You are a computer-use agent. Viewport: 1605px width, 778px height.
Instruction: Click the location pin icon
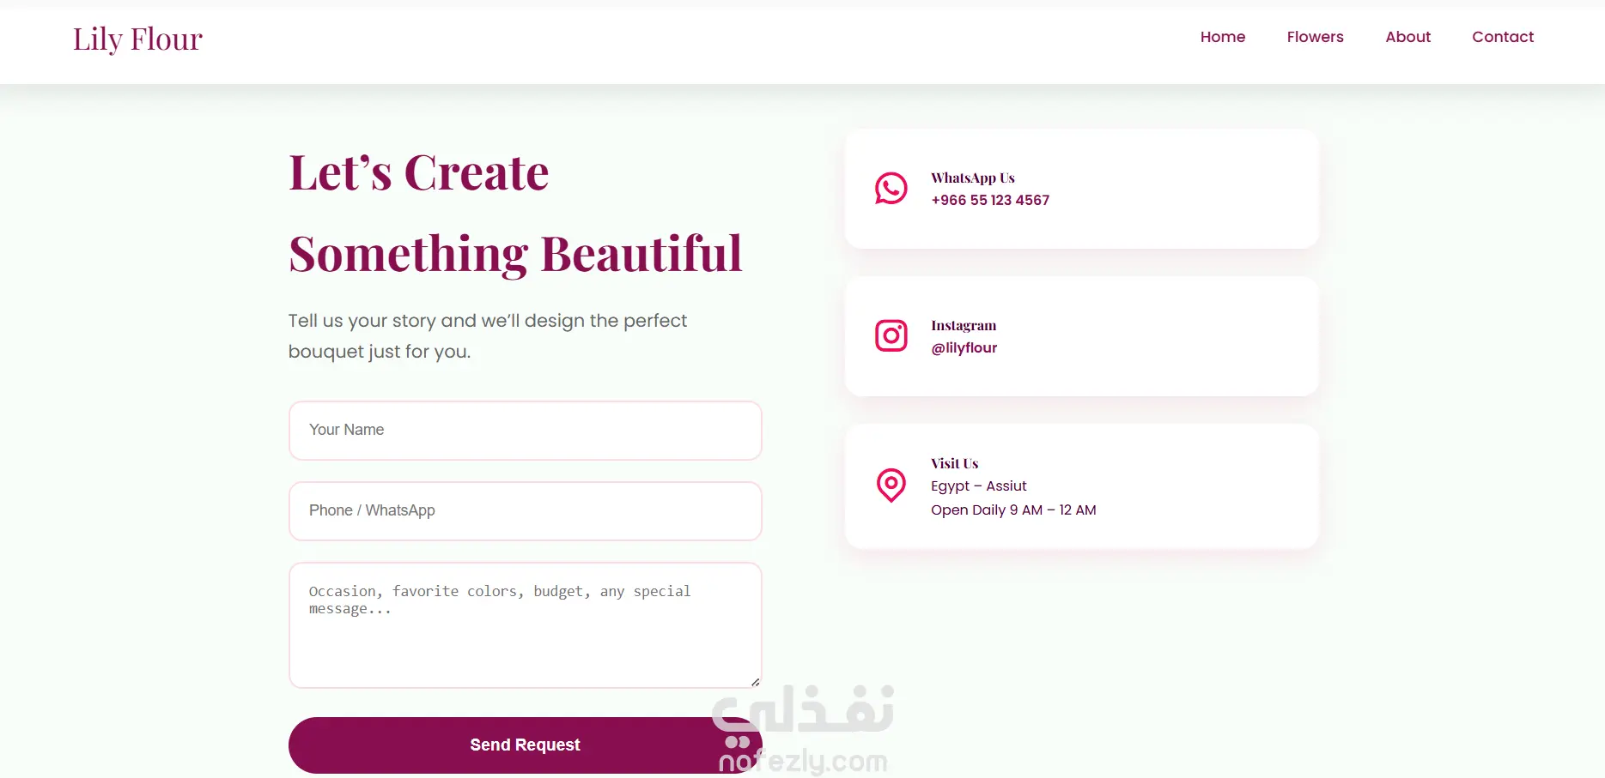(x=891, y=485)
